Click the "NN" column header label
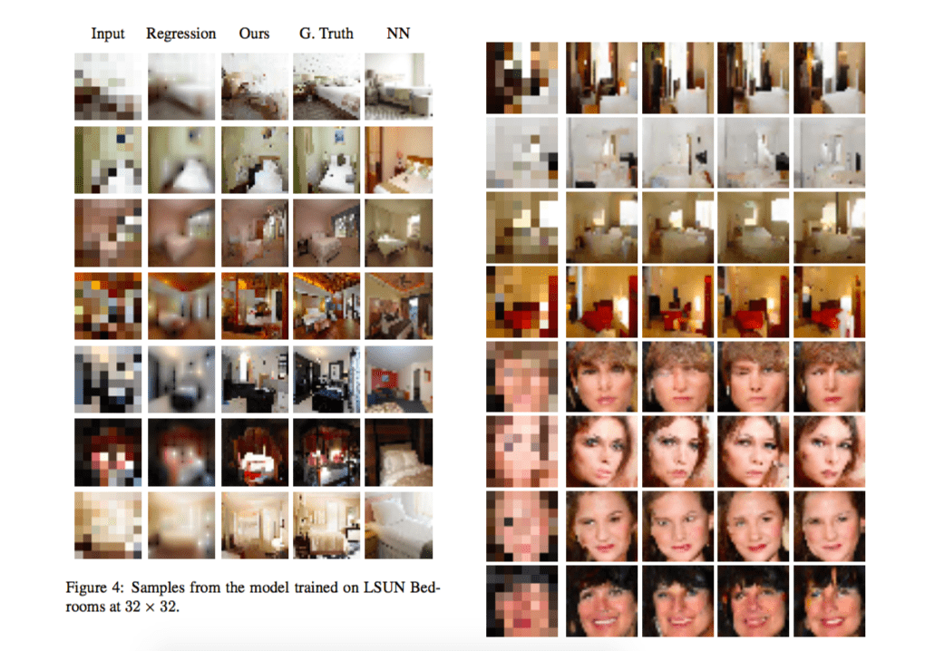Screen dimensions: 925x651 (398, 34)
